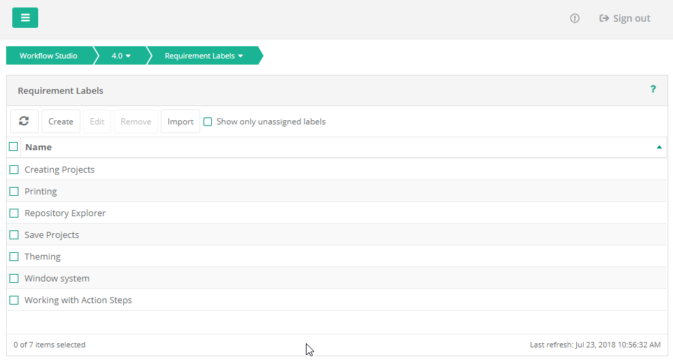Check the Theming label checkbox
Viewport: 673px width, 361px height.
point(14,256)
